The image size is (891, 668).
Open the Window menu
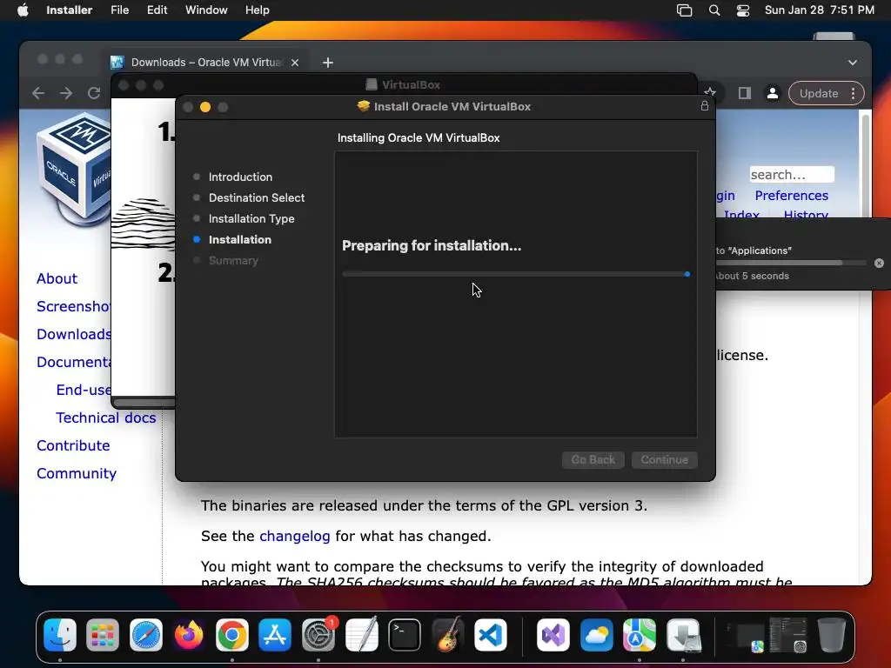pyautogui.click(x=206, y=10)
